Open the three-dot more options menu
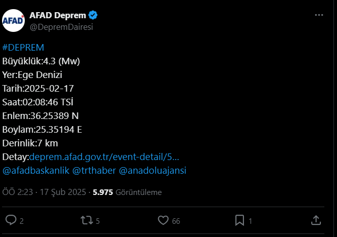Viewport: 337px width, 237px height. [x=319, y=15]
